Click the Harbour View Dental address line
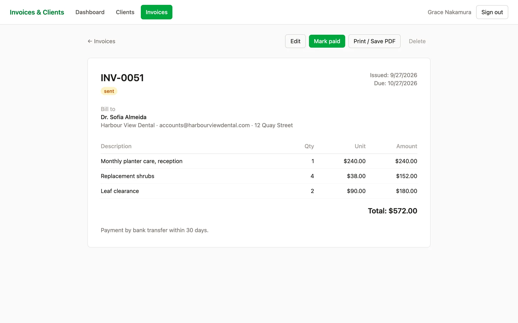The width and height of the screenshot is (518, 323). click(197, 125)
